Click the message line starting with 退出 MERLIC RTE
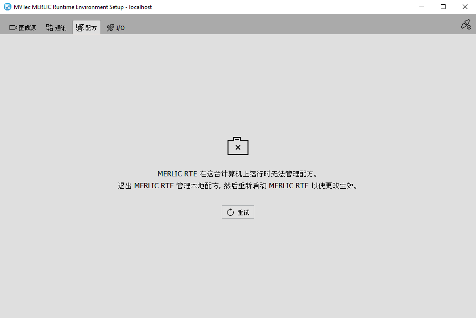Image resolution: width=476 pixels, height=318 pixels. coord(238,186)
